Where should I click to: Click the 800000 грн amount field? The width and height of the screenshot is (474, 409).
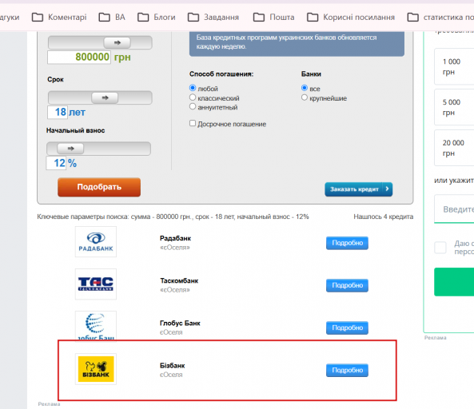coord(79,57)
